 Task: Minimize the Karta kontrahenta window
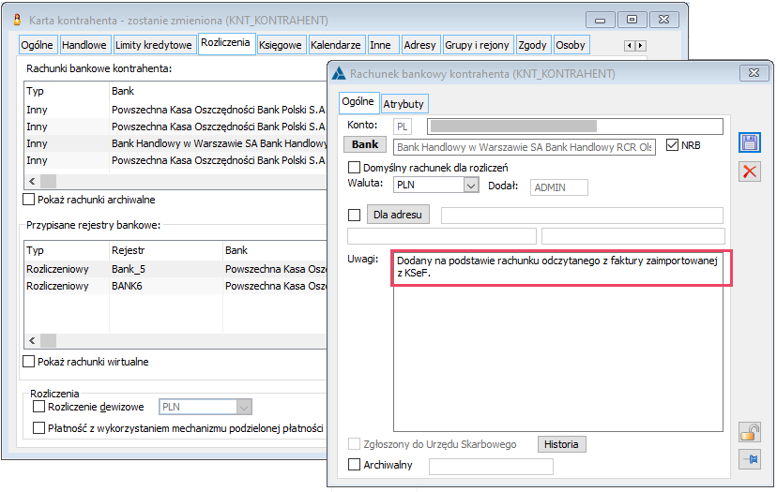[x=600, y=20]
